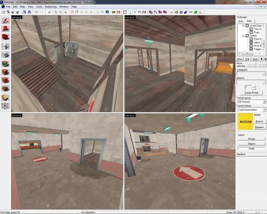This screenshot has height=214, width=267.
Task: Click the VisGroups horizontal scrollbar thumb
Action: (x=247, y=53)
